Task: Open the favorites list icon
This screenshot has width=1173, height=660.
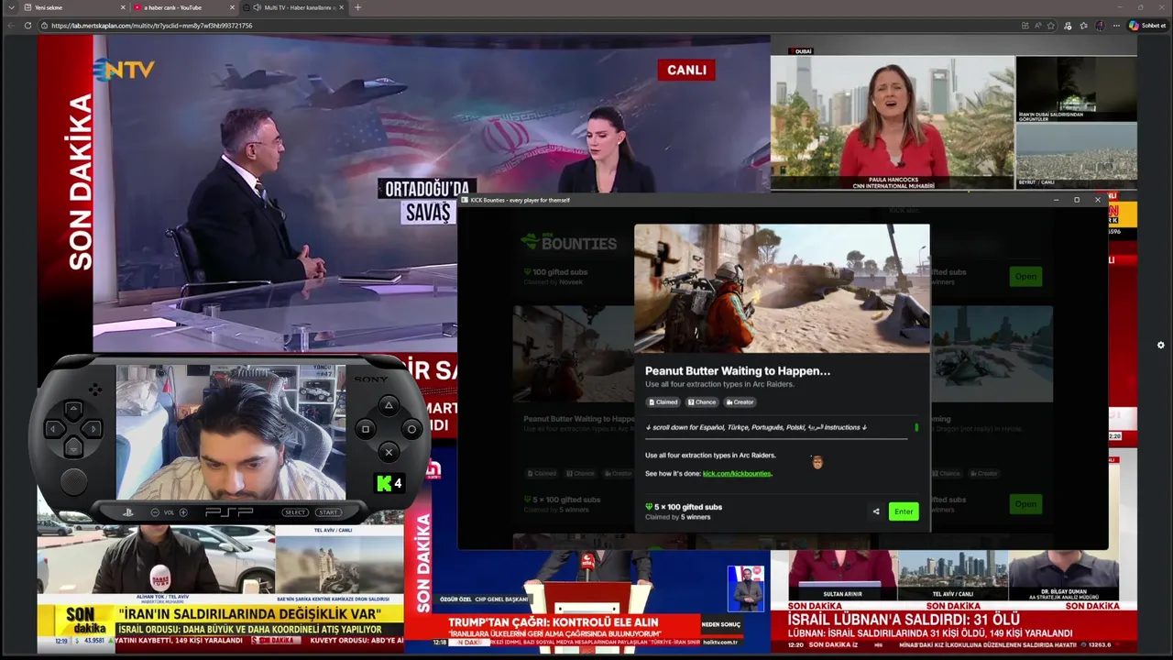Action: [1083, 26]
